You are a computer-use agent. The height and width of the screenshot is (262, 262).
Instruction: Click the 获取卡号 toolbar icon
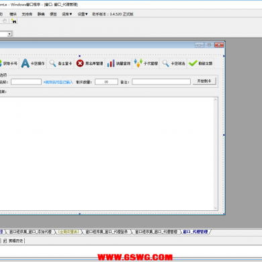(1, 63)
